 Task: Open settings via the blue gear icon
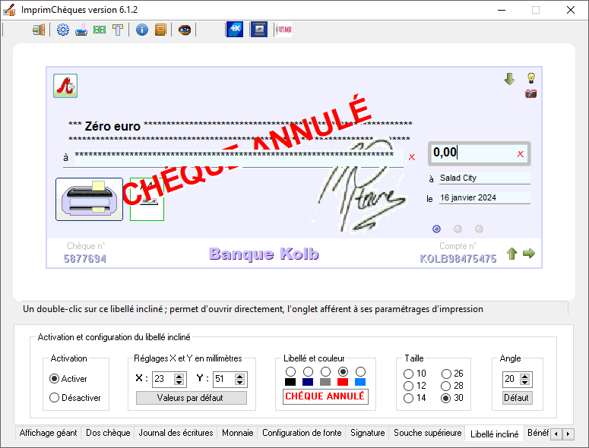(x=63, y=30)
